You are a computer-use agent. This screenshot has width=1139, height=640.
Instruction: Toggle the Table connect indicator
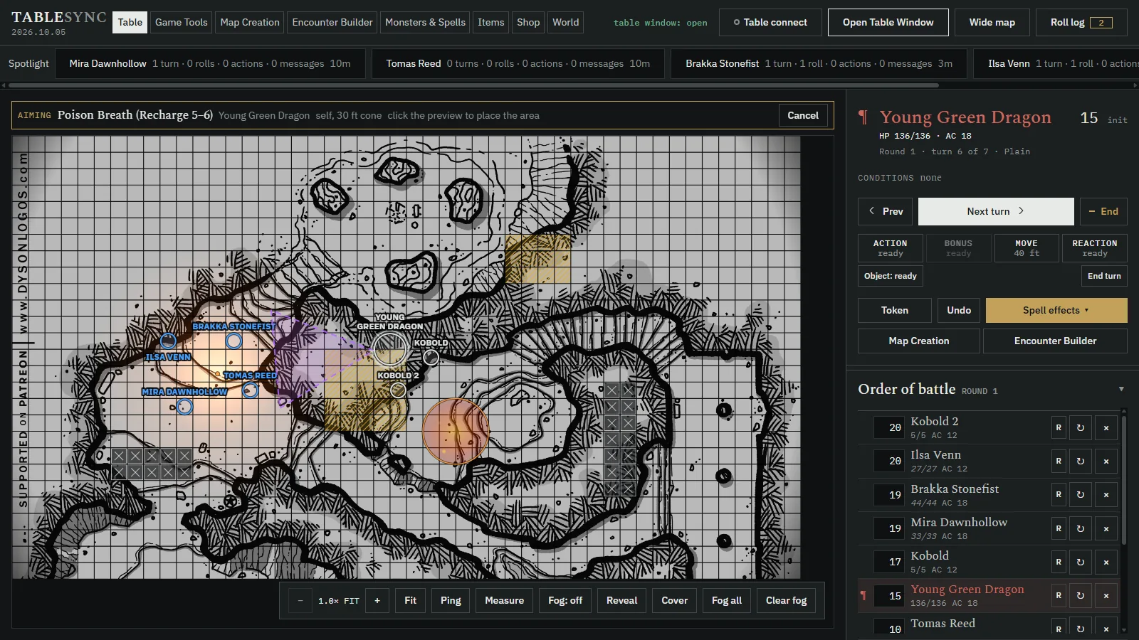point(770,22)
